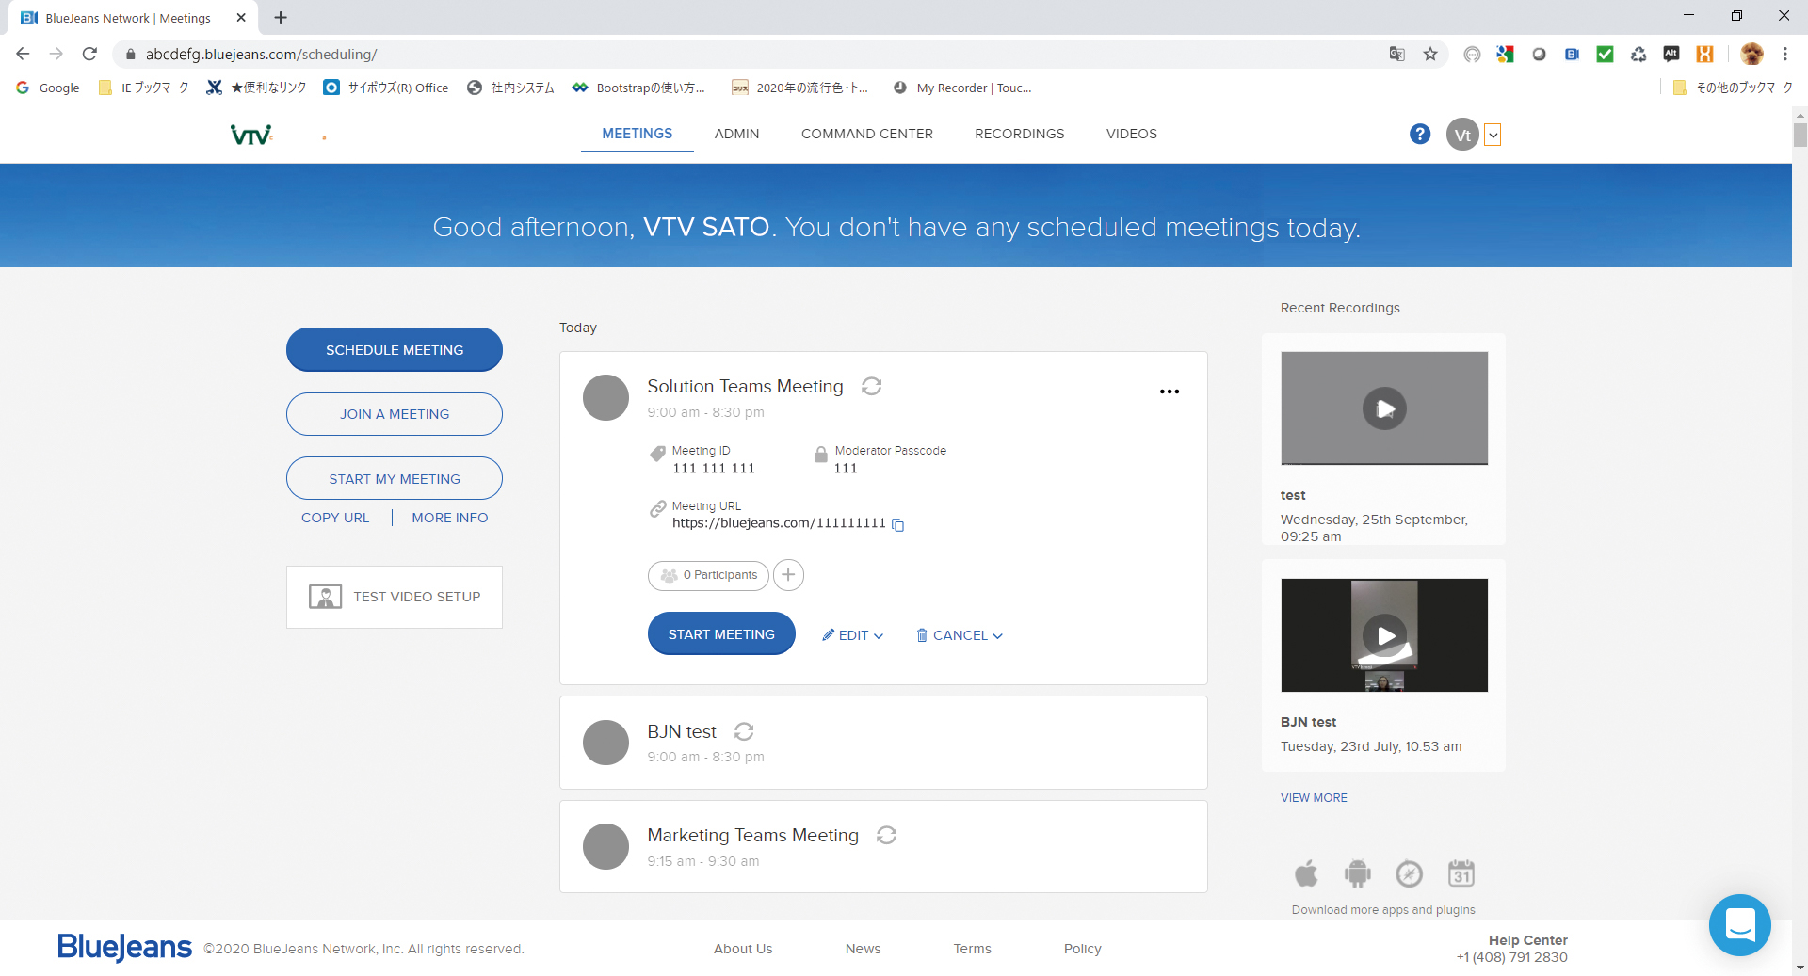The width and height of the screenshot is (1808, 976).
Task: Open the 0 Participants list
Action: click(x=708, y=575)
